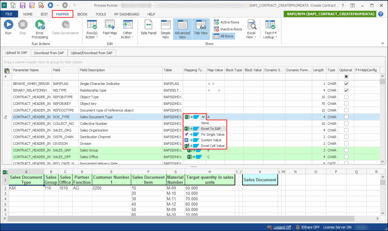The width and height of the screenshot is (388, 231).
Task: Switch to the IBOOK ribbon tab
Action: pyautogui.click(x=82, y=15)
